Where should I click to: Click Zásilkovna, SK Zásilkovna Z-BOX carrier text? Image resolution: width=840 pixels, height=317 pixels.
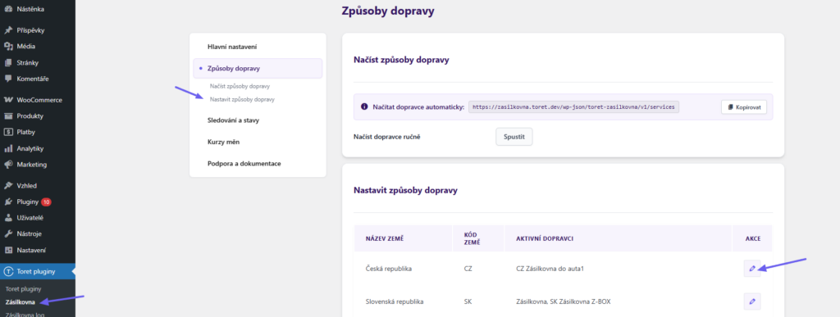[x=563, y=301]
